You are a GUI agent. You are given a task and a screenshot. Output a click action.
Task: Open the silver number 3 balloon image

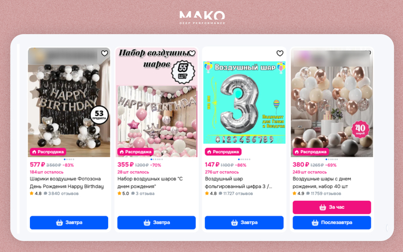(x=244, y=102)
